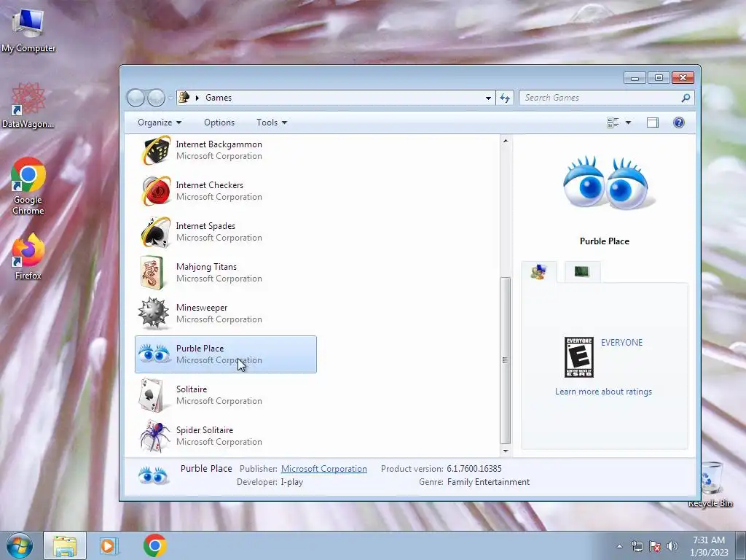Click the I-play developer value
The width and height of the screenshot is (746, 560).
coord(291,482)
